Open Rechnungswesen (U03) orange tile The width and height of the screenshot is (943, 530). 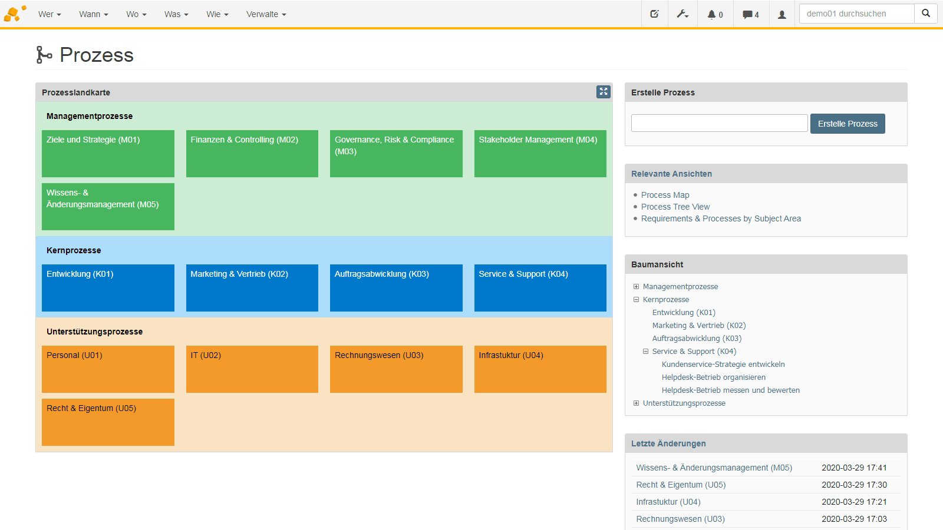(x=396, y=369)
